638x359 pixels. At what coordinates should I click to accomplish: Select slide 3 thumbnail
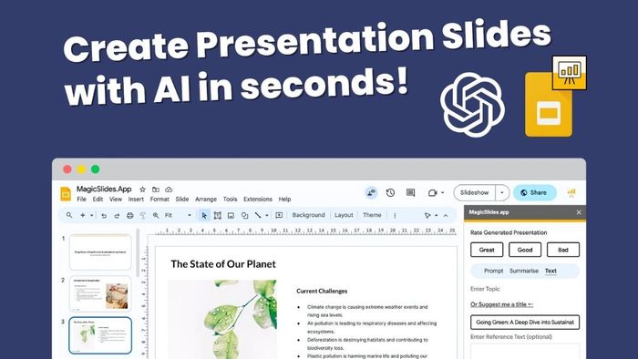tap(100, 335)
